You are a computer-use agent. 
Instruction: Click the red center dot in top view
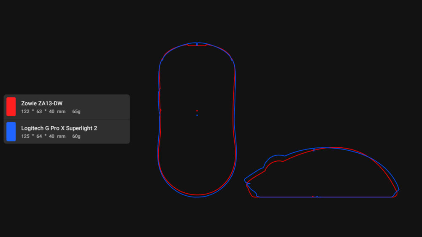(x=197, y=111)
